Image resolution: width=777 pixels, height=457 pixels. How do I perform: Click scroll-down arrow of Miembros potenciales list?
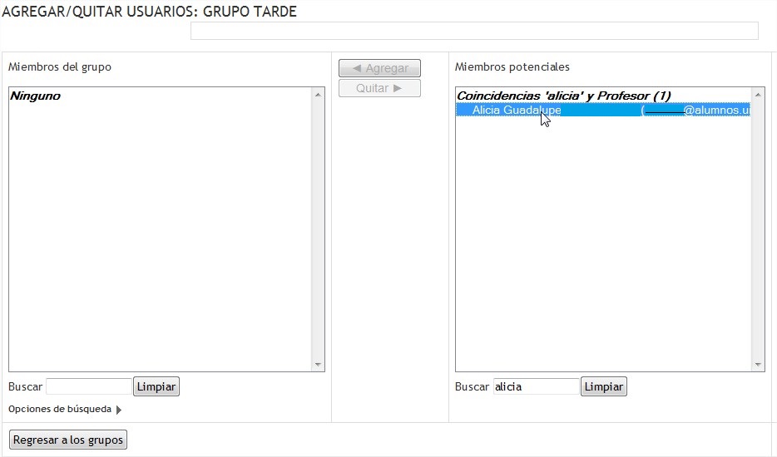[x=757, y=365]
